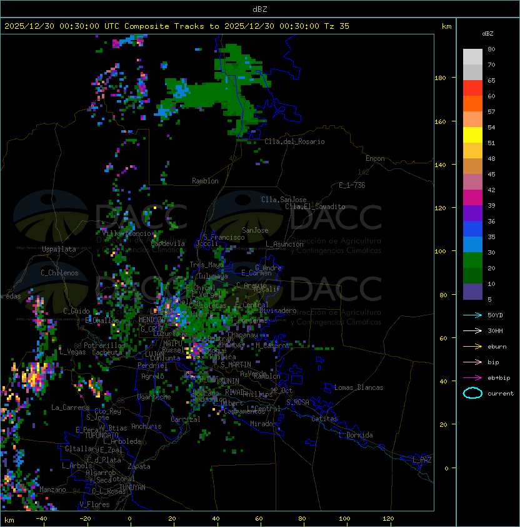Click the 'dBZ' heading above color scale
Viewport: 520px width, 527px height.
point(487,34)
